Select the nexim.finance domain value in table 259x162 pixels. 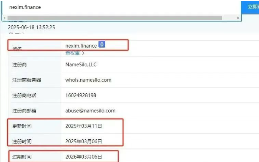pos(81,46)
